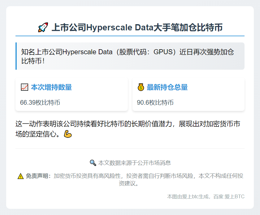Click the bold 免责声明 label
Screen dimensions: 260x215
[38, 176]
